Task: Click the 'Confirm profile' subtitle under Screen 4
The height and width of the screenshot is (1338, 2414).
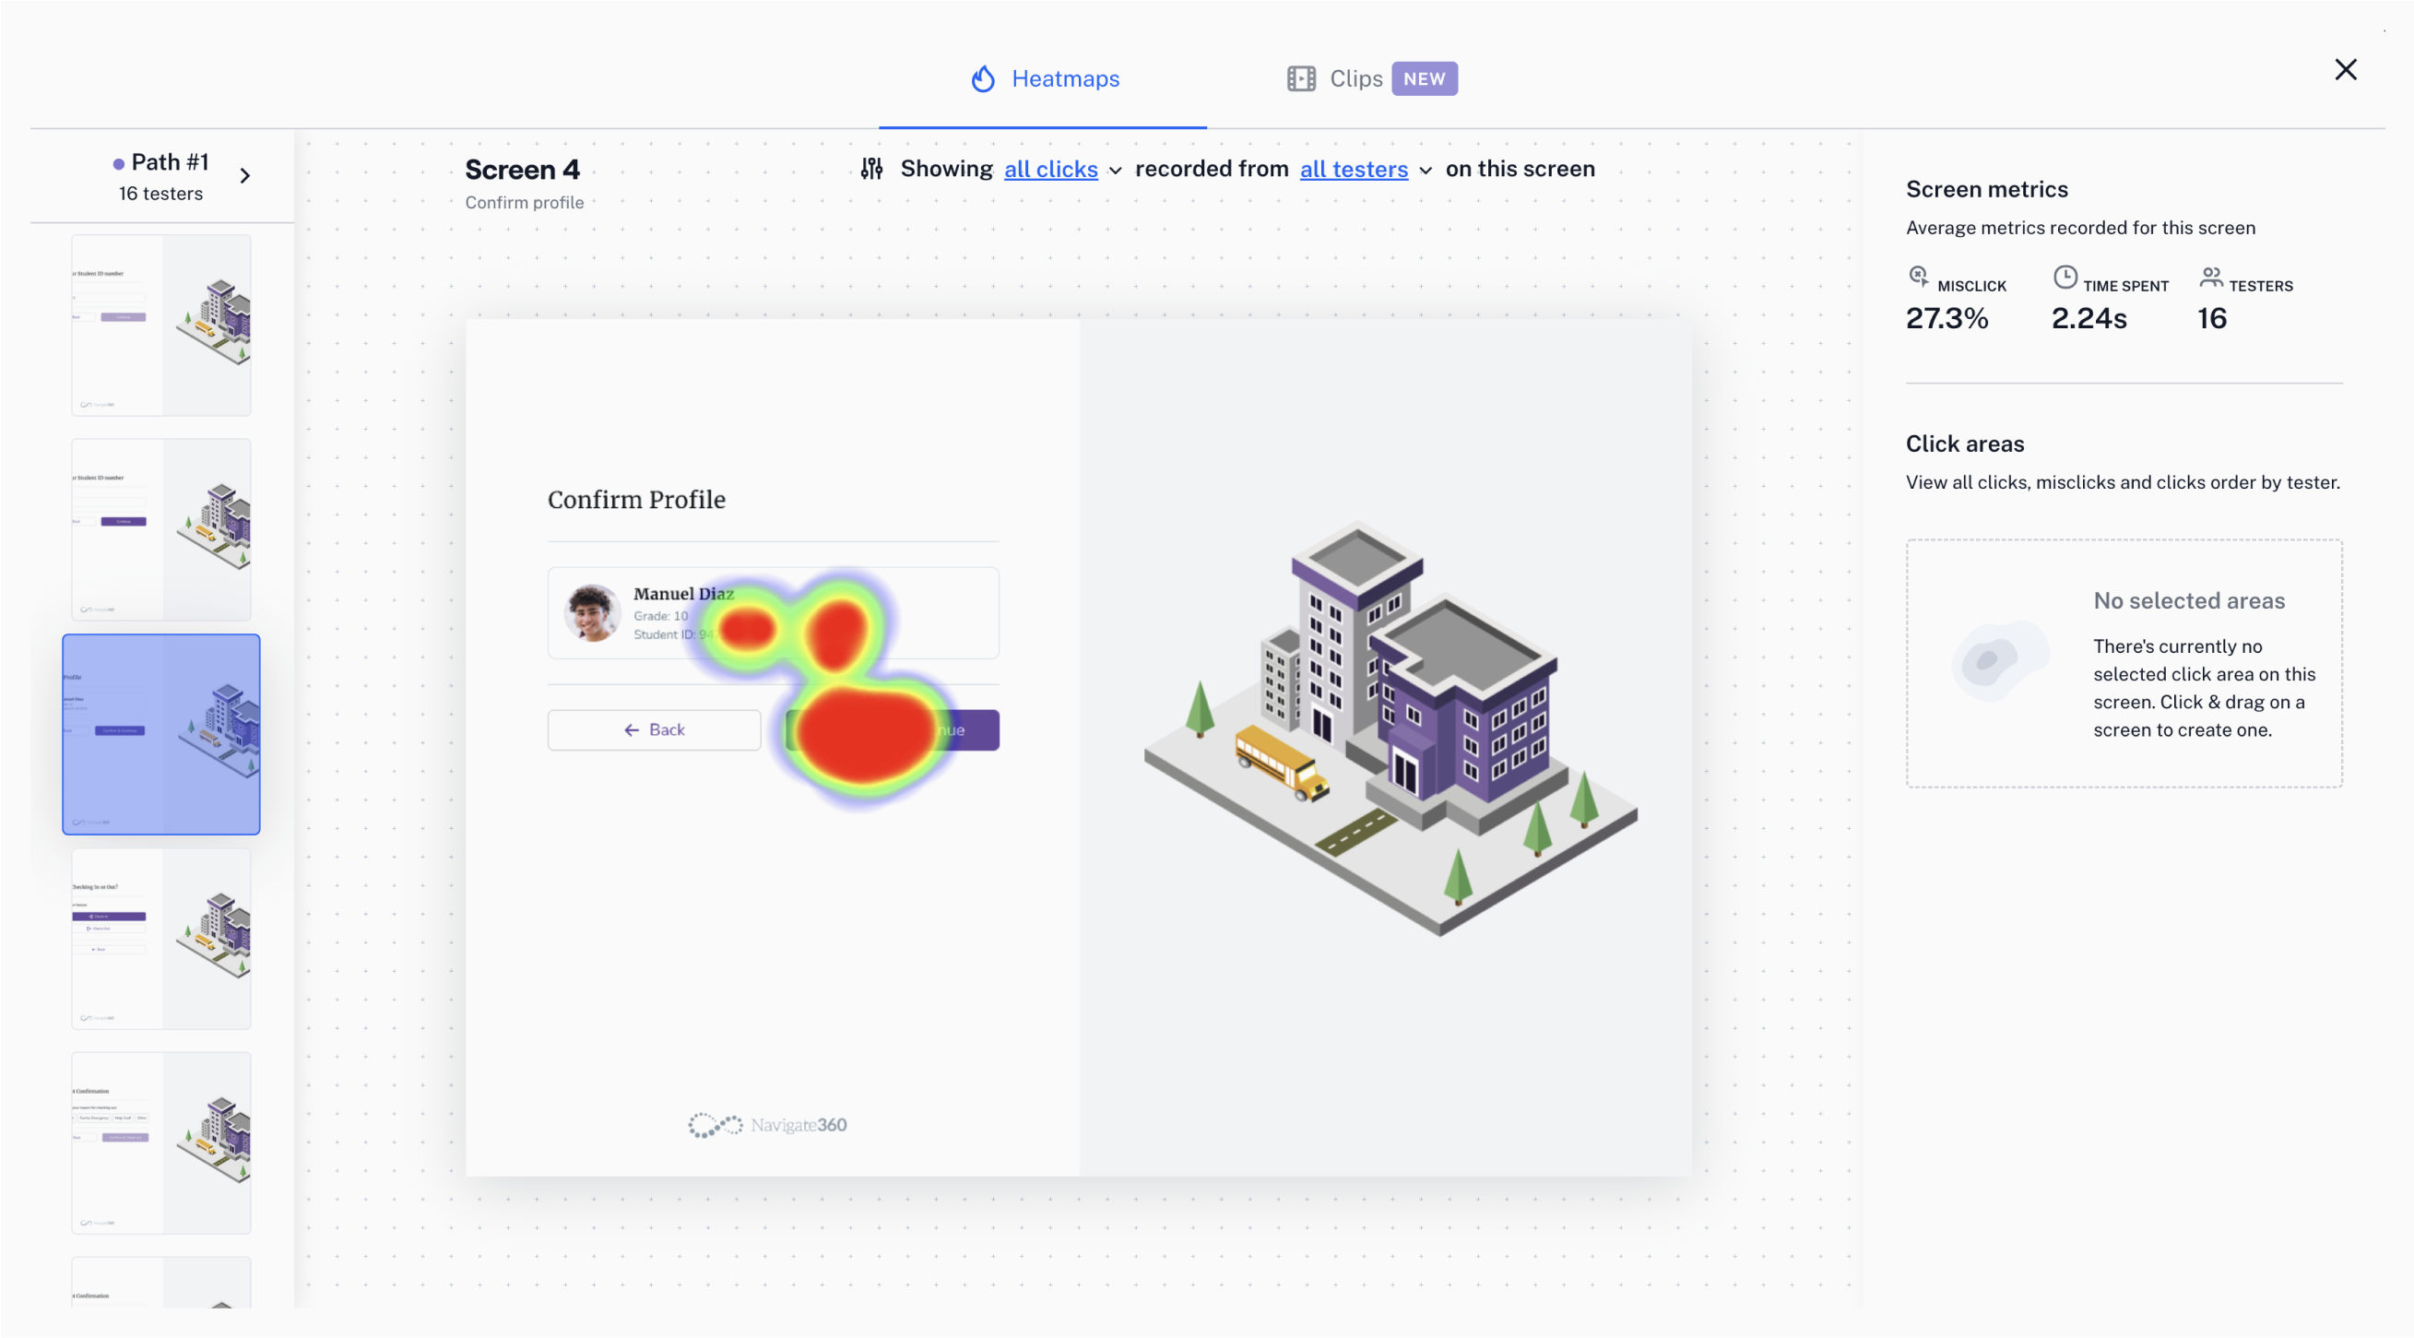Action: point(524,202)
